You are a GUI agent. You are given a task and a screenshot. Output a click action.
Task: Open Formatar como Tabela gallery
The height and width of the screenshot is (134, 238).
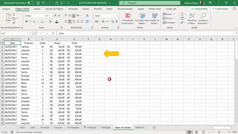(142, 19)
